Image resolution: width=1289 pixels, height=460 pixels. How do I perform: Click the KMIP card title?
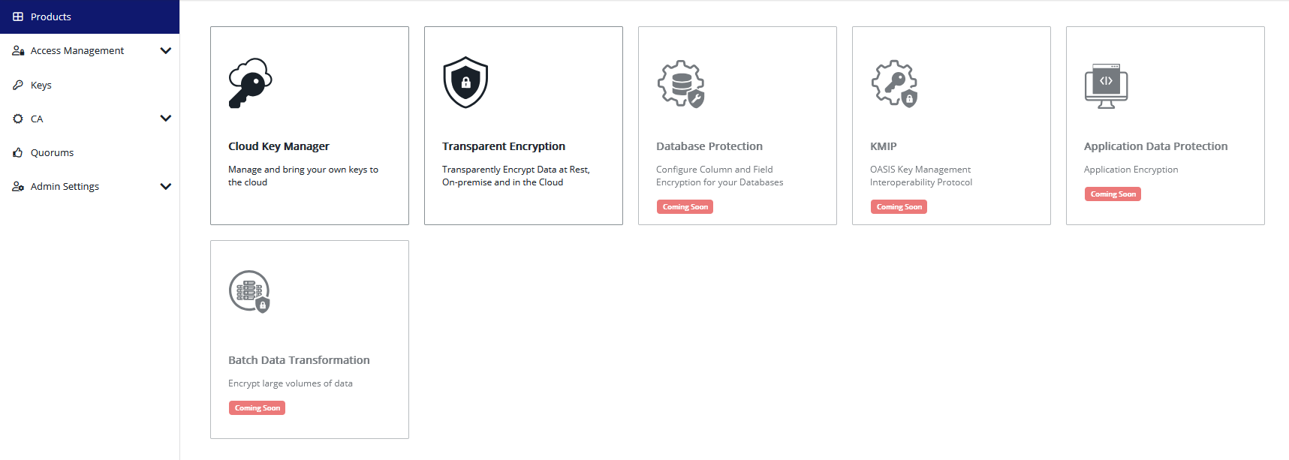[x=884, y=146]
